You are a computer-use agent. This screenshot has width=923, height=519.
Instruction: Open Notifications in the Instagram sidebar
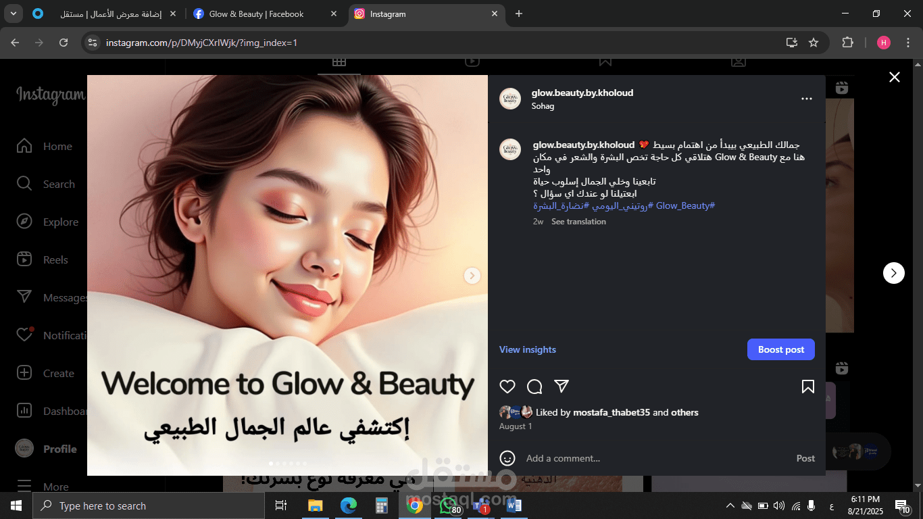(51, 335)
